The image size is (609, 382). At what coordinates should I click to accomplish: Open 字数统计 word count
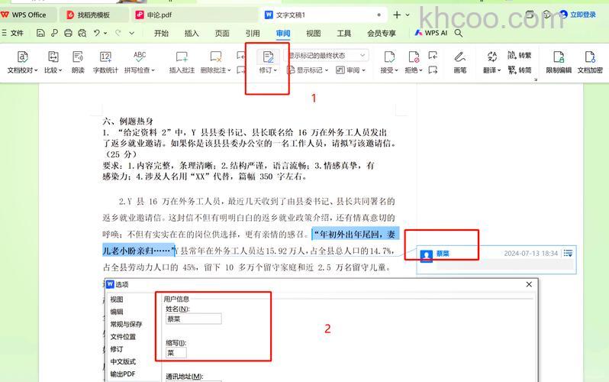105,62
